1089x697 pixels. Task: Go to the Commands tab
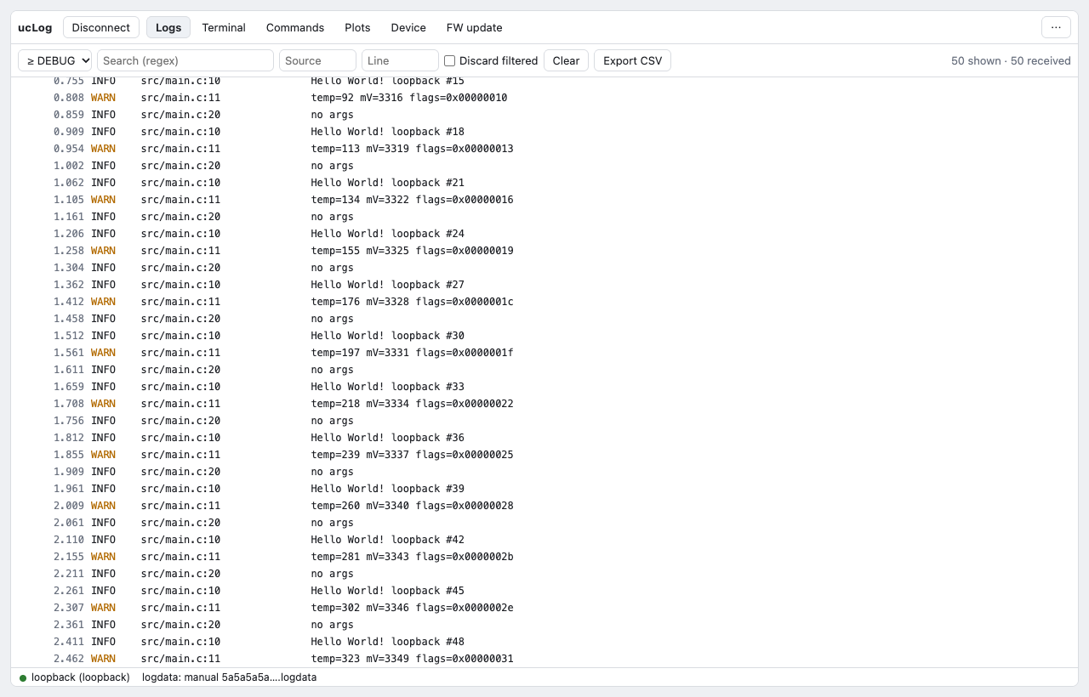point(295,27)
